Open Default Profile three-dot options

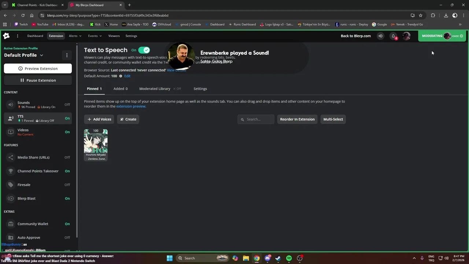67,55
